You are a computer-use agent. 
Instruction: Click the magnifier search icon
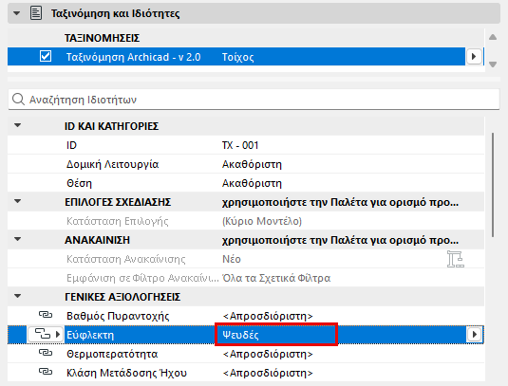[x=18, y=100]
